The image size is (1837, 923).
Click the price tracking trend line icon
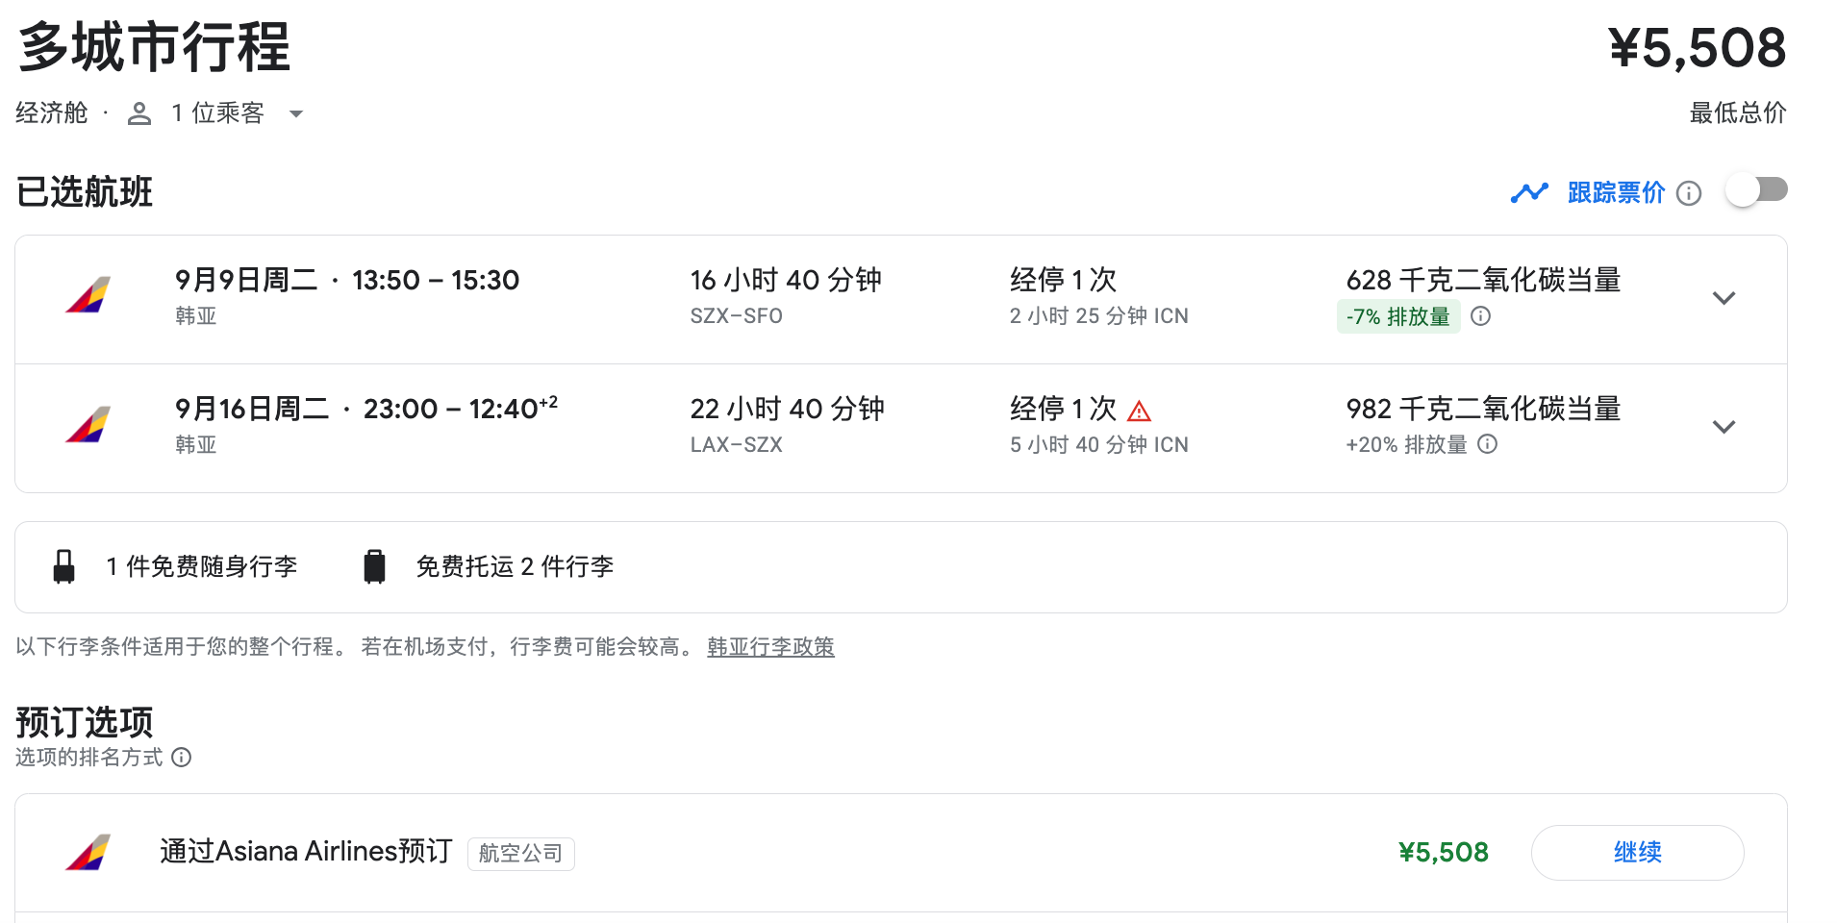1528,193
